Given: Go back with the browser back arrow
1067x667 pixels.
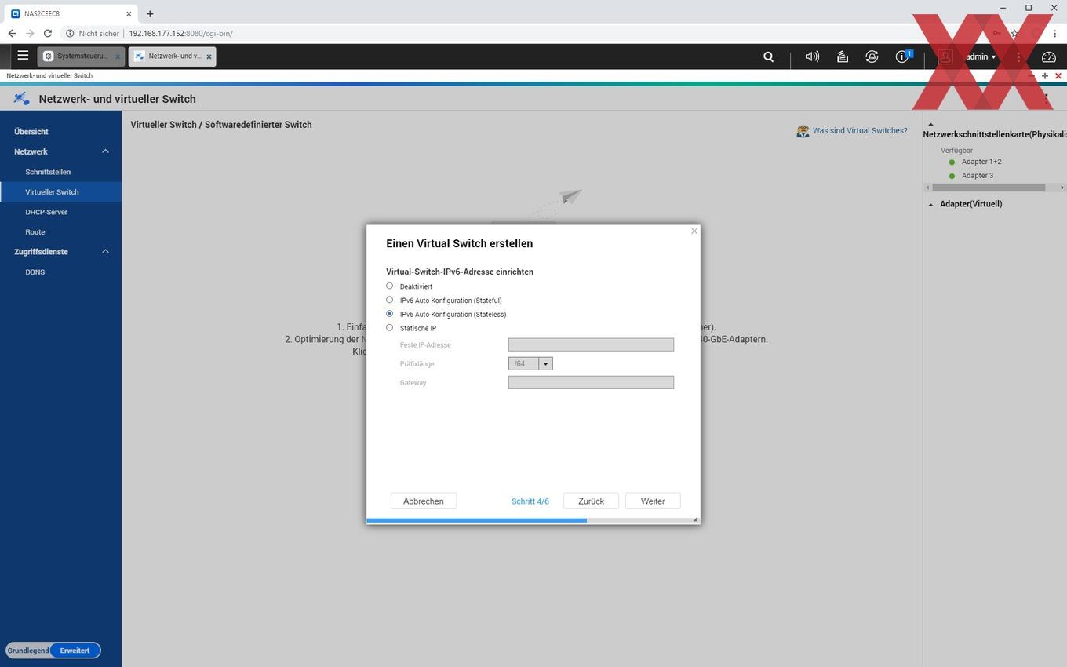Looking at the screenshot, I should pyautogui.click(x=12, y=34).
